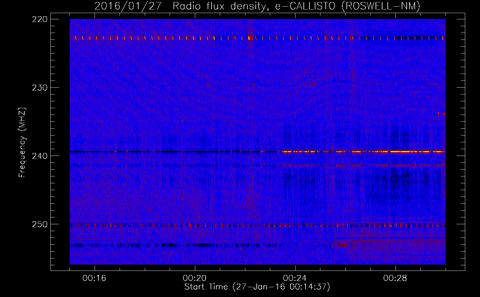The width and height of the screenshot is (480, 297).
Task: Click the 00:20 time tick label
Action: [x=195, y=278]
